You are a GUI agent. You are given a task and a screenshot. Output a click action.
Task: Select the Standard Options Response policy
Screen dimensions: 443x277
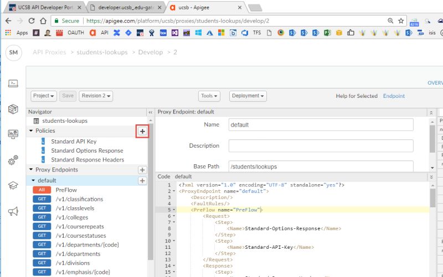tap(87, 150)
